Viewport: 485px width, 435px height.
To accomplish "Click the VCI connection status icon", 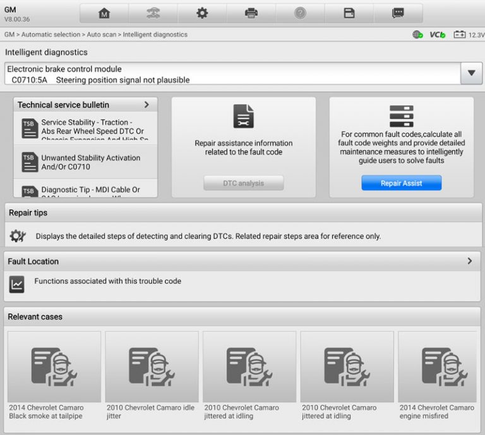I will coord(437,35).
